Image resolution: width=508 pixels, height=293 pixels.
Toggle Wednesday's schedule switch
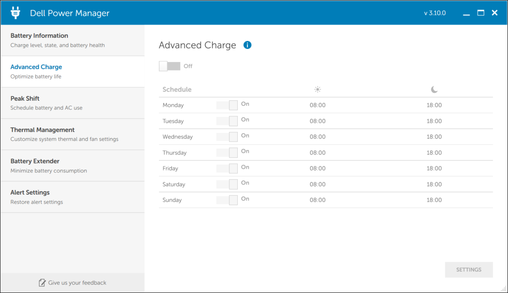tap(227, 136)
